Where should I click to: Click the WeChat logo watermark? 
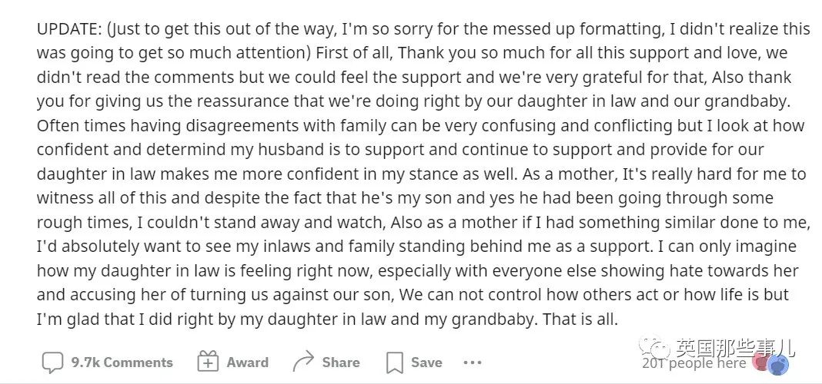(x=653, y=346)
